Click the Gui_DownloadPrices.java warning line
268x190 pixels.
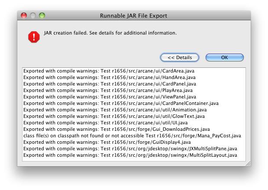[x=116, y=129]
